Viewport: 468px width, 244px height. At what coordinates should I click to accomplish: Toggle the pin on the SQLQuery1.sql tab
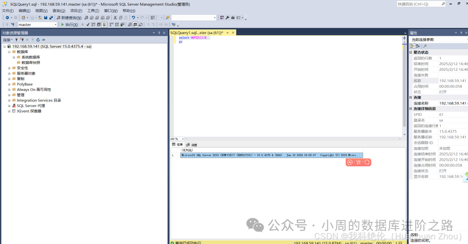[x=227, y=33]
